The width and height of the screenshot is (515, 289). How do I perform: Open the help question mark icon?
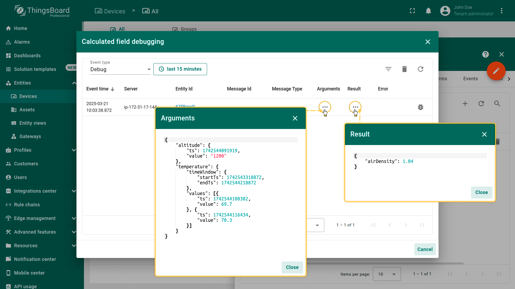(x=485, y=54)
